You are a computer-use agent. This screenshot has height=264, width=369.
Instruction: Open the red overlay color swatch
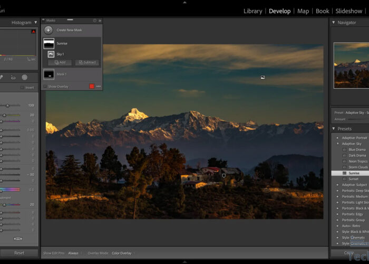tap(92, 86)
